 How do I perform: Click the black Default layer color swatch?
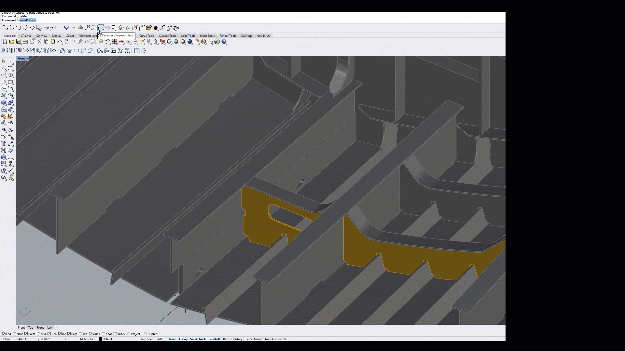click(x=101, y=339)
